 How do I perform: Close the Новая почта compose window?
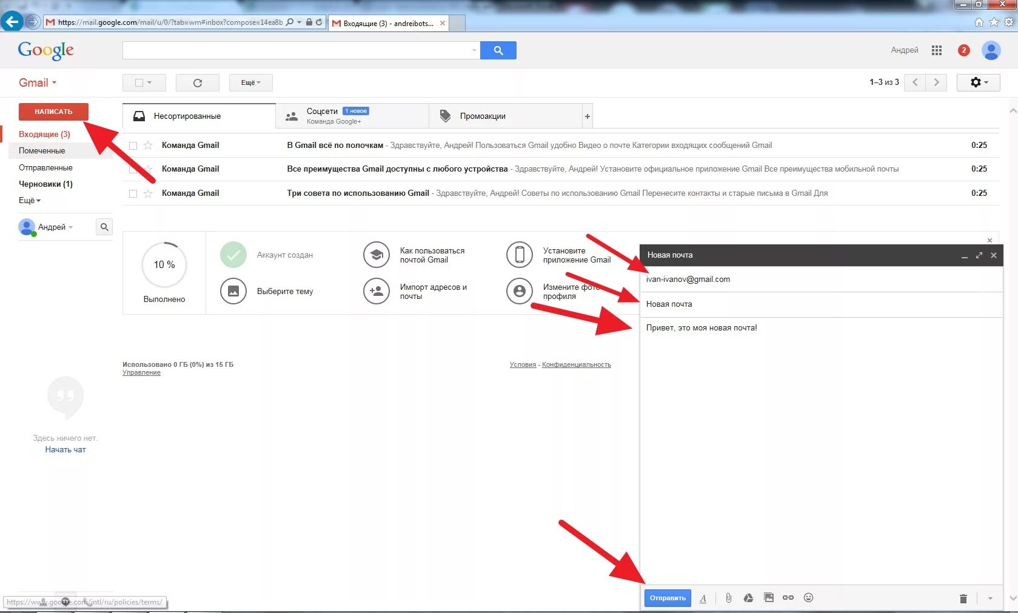993,255
